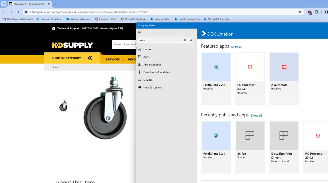Clear the zebr search text
The height and width of the screenshot is (183, 328).
(x=185, y=40)
